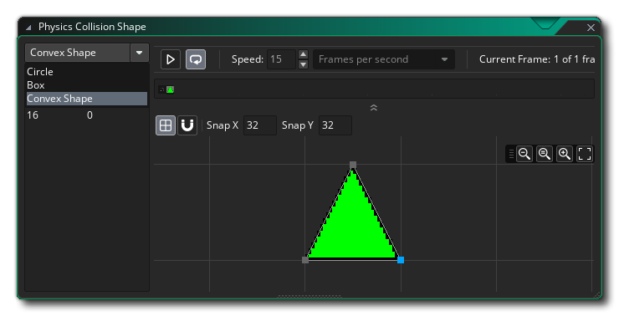Click the frame thumbnail in the strip
This screenshot has width=619, height=316.
click(170, 89)
